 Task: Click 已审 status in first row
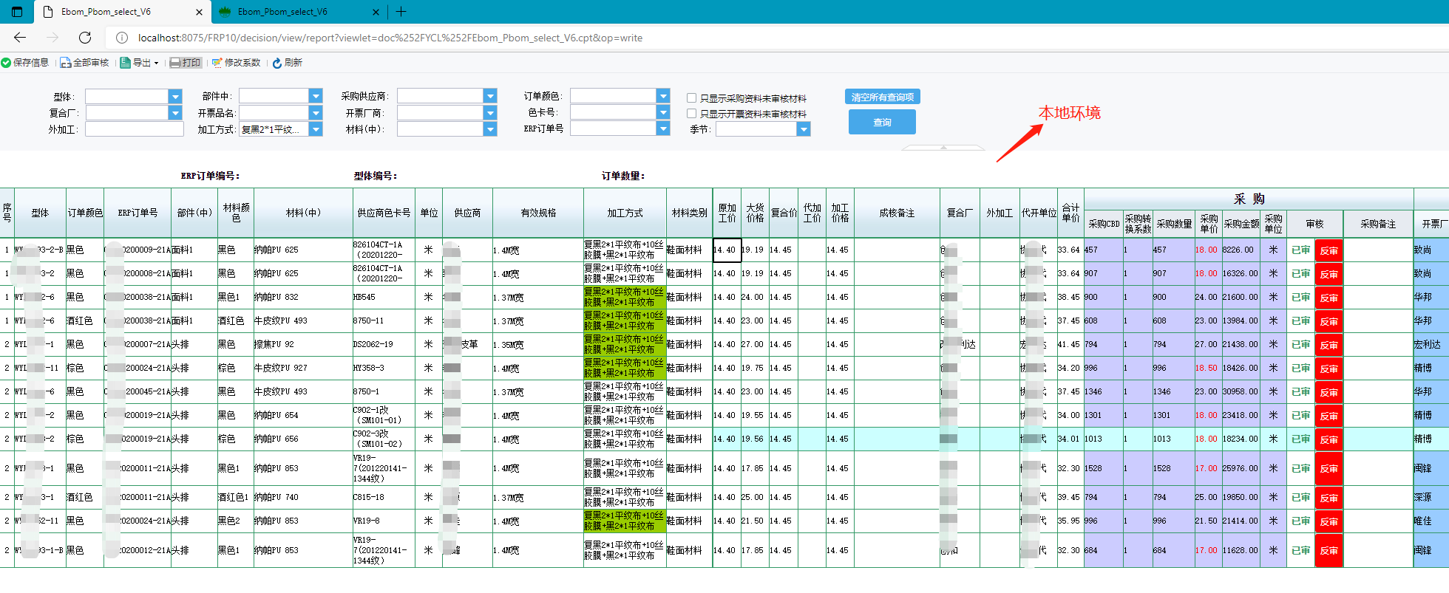tap(1300, 250)
